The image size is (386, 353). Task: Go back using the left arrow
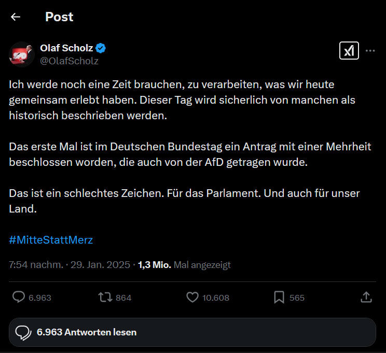(x=16, y=17)
